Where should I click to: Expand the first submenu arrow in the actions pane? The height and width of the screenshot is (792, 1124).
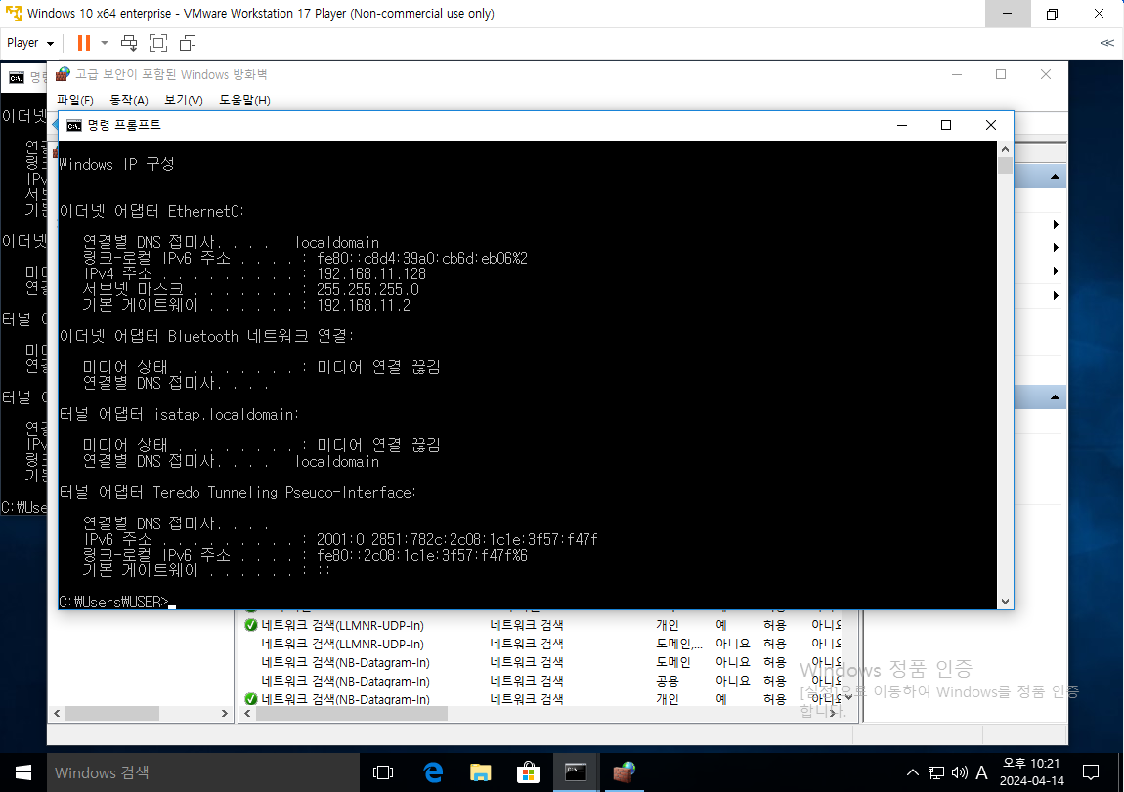tap(1056, 225)
